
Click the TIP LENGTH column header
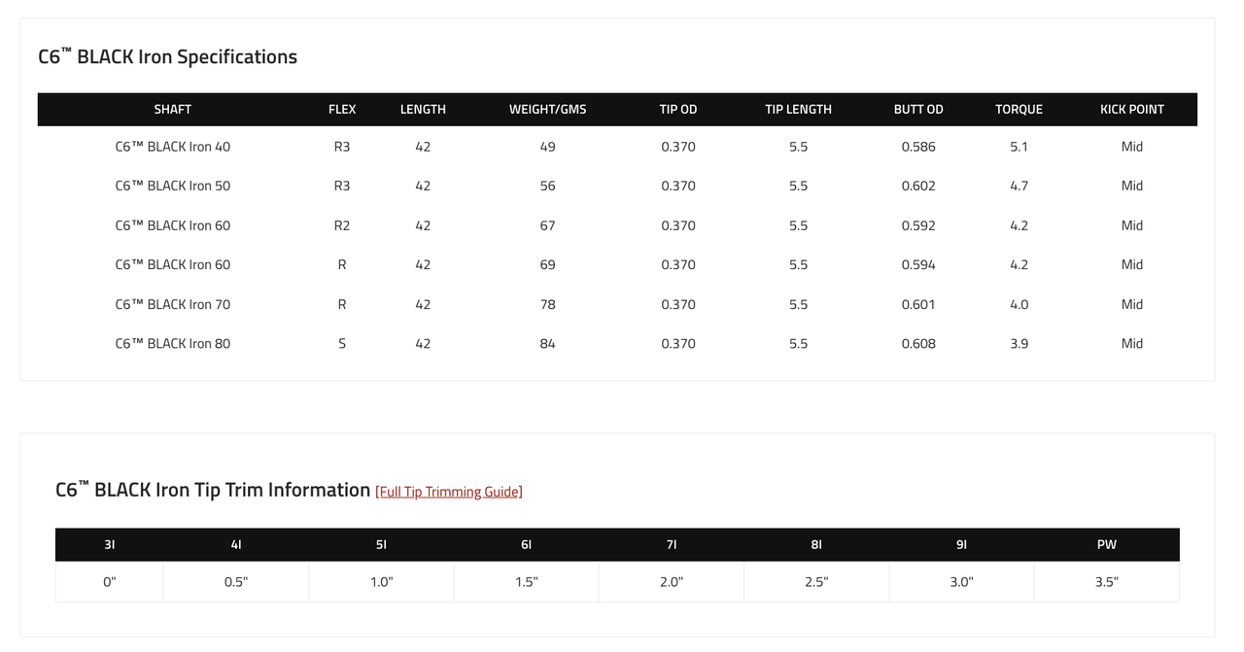tap(799, 110)
